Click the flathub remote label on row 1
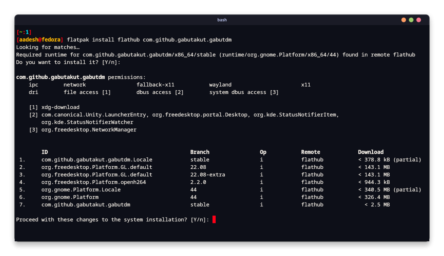The image size is (444, 256). point(312,159)
